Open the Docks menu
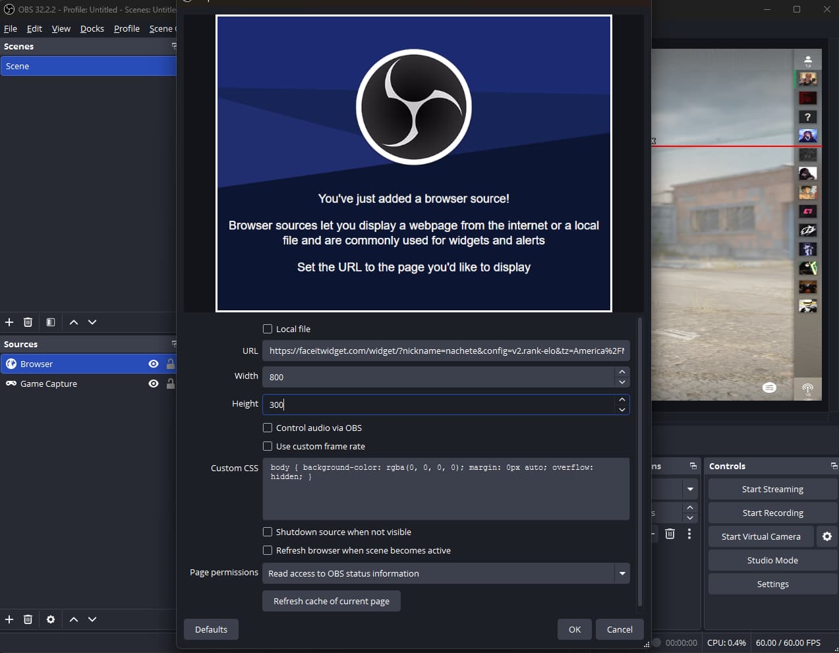 92,28
